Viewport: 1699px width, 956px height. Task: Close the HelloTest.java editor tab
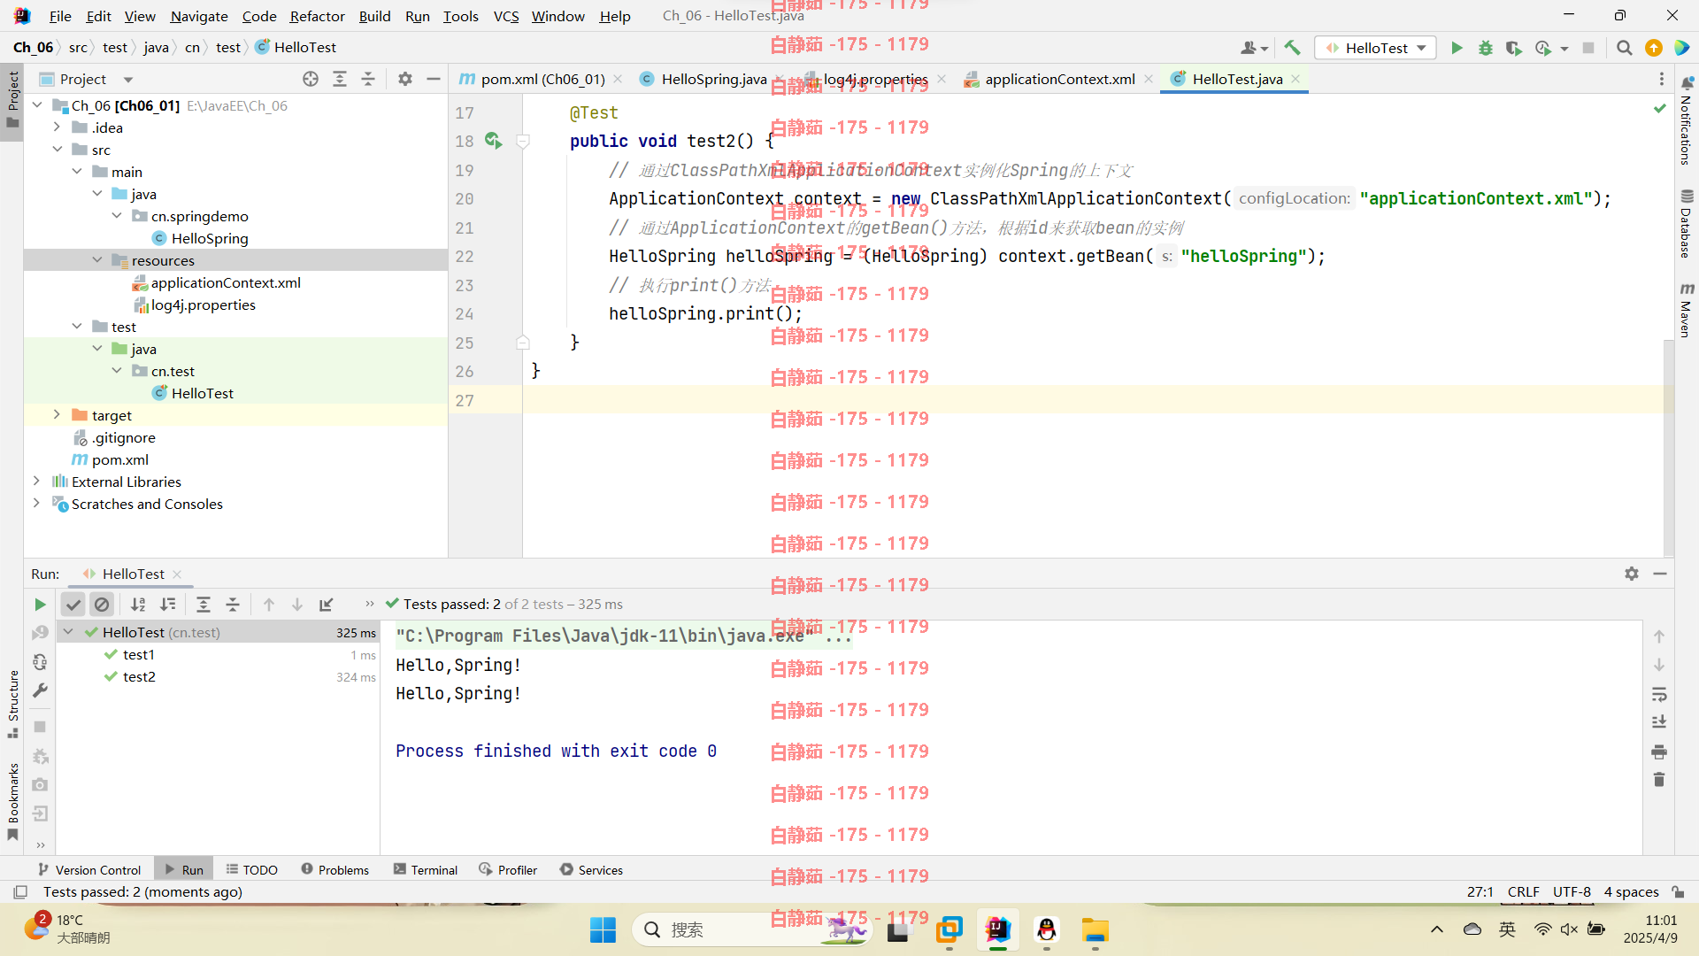[x=1295, y=79]
